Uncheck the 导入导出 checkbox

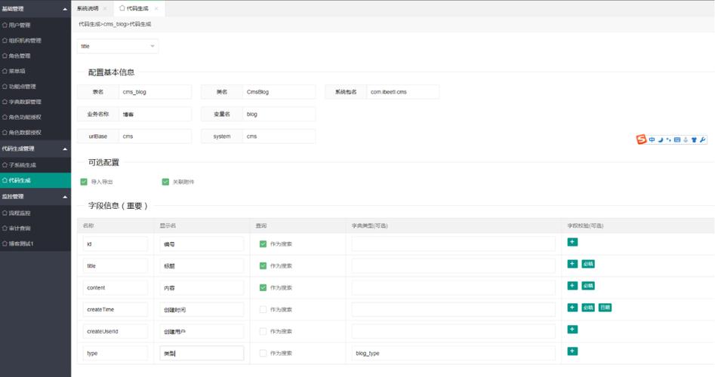(x=84, y=182)
